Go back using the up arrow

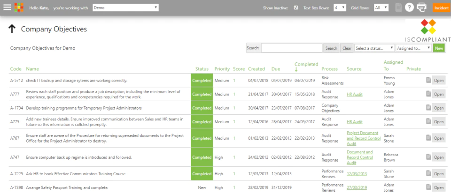(x=11, y=29)
